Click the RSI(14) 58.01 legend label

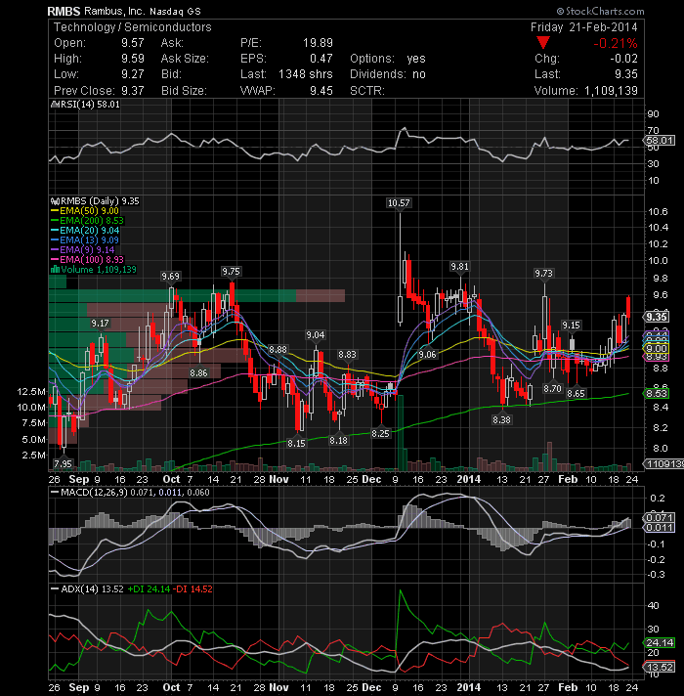(86, 105)
